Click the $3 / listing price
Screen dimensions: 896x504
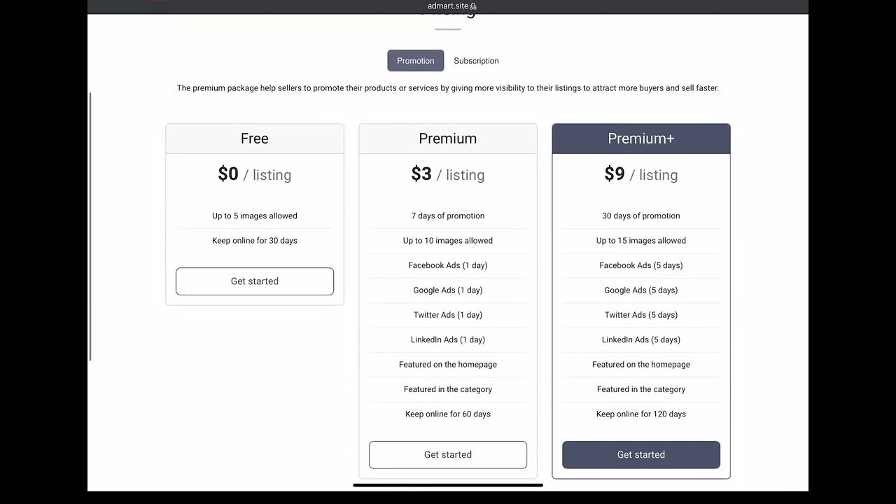(x=448, y=174)
